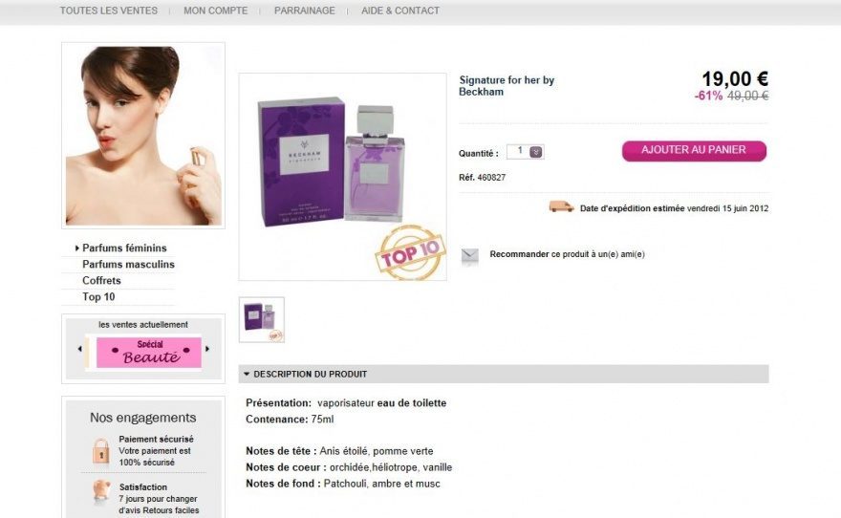841x518 pixels.
Task: Open the Parrainage menu item
Action: (304, 11)
